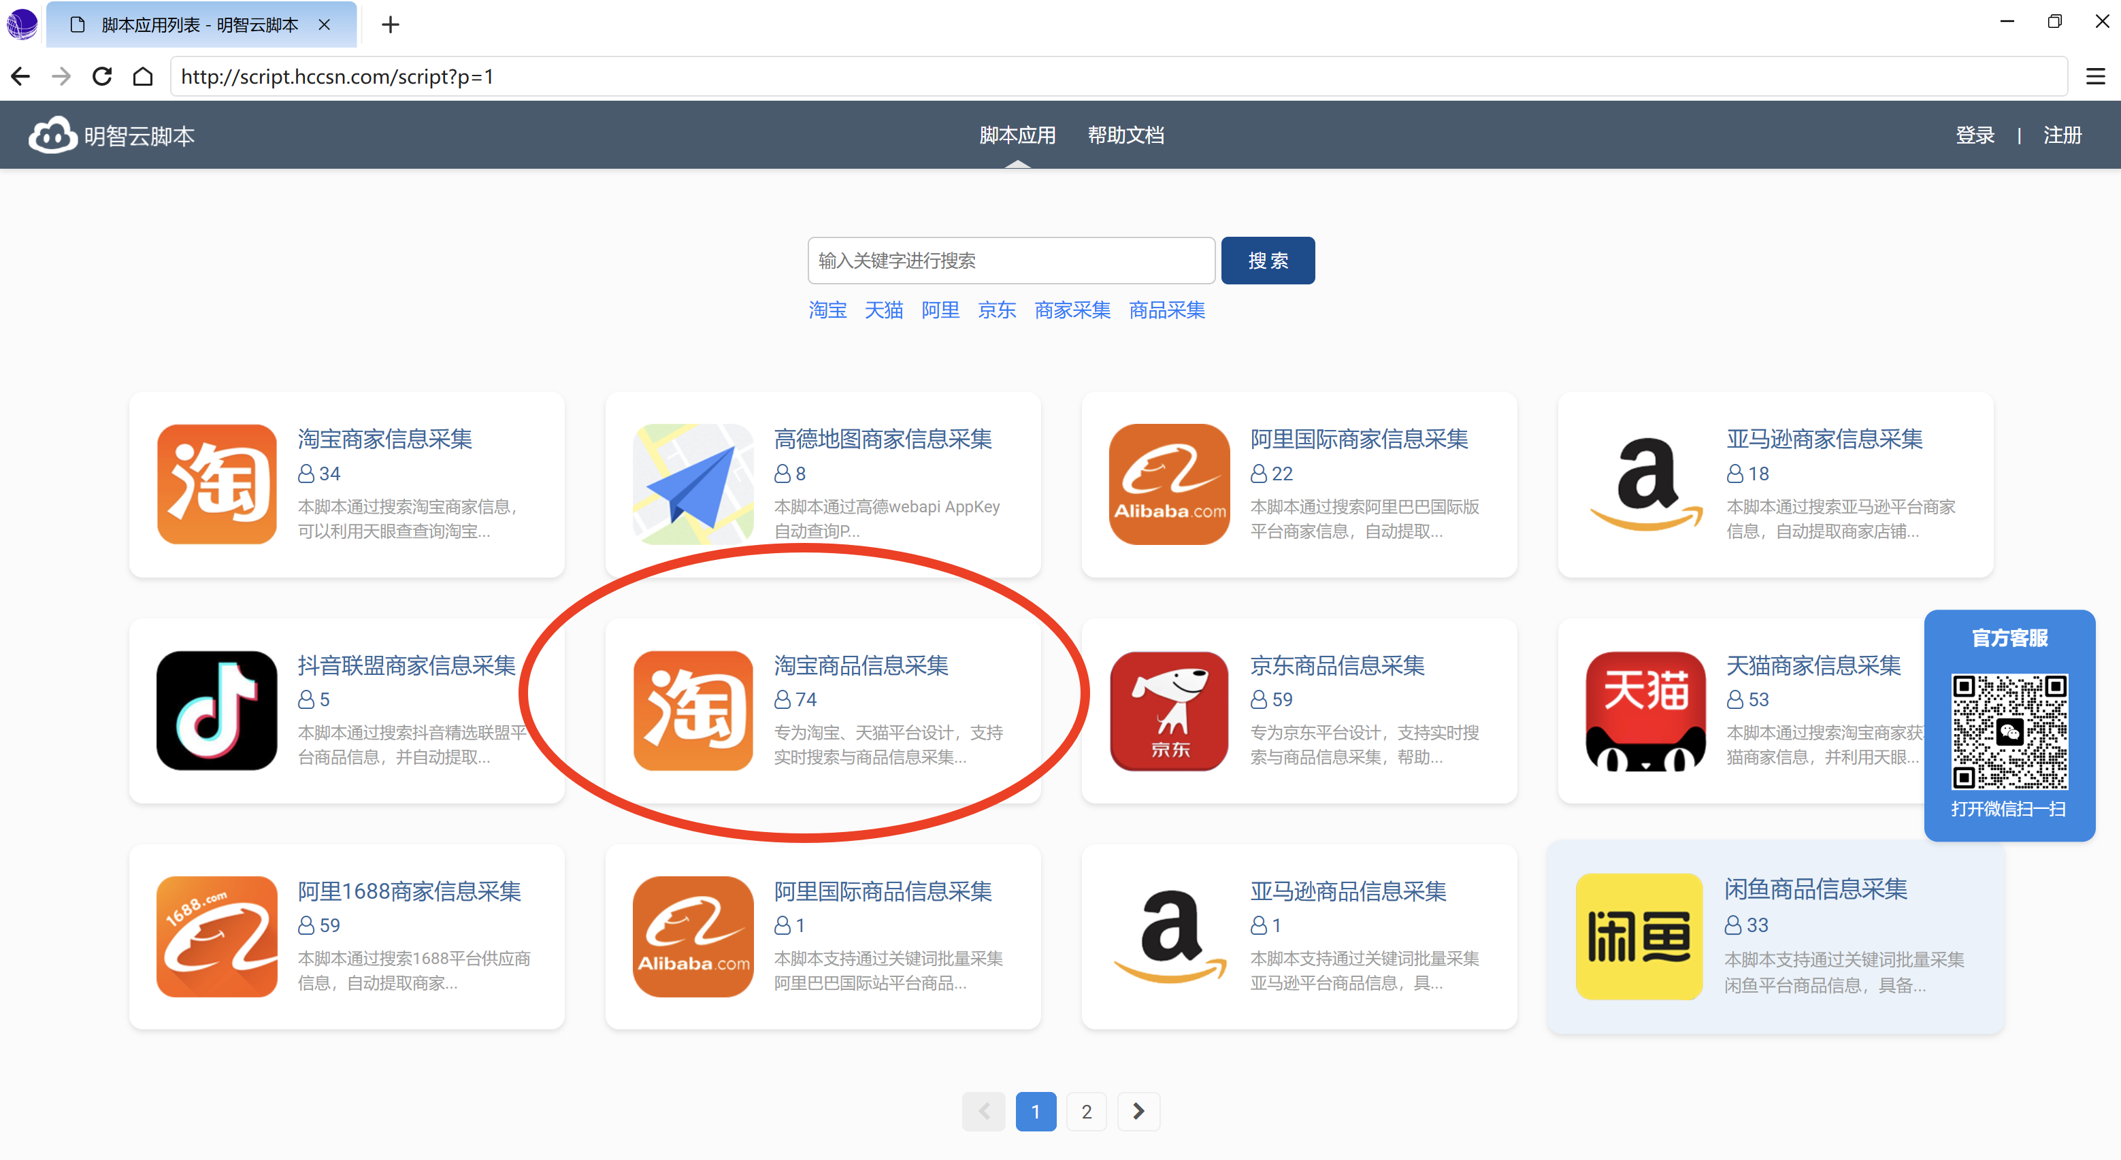Click the 官方客服 heading
This screenshot has width=2121, height=1160.
(x=2009, y=638)
